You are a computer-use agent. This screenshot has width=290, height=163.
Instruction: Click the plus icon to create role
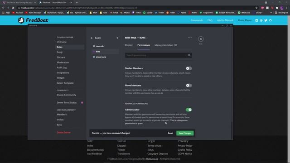(117, 38)
